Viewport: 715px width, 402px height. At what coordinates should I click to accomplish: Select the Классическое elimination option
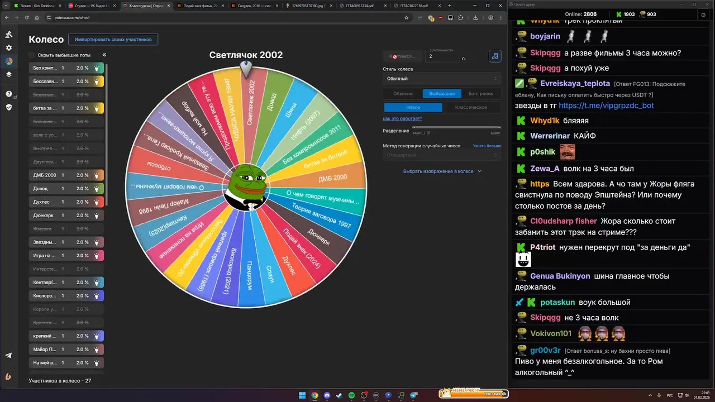click(x=471, y=107)
